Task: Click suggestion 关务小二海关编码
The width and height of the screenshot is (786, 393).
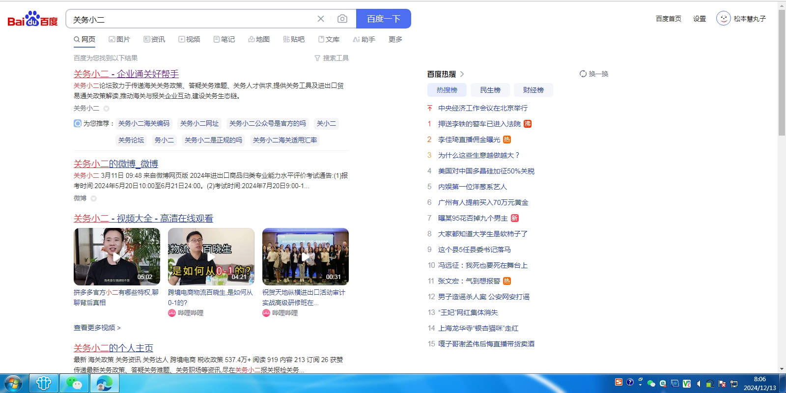Action: pyautogui.click(x=144, y=123)
